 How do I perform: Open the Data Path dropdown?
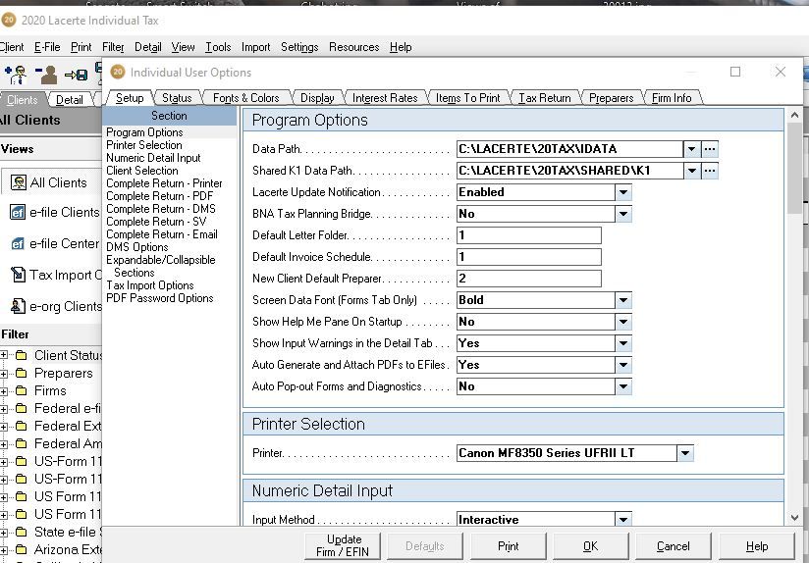click(691, 149)
